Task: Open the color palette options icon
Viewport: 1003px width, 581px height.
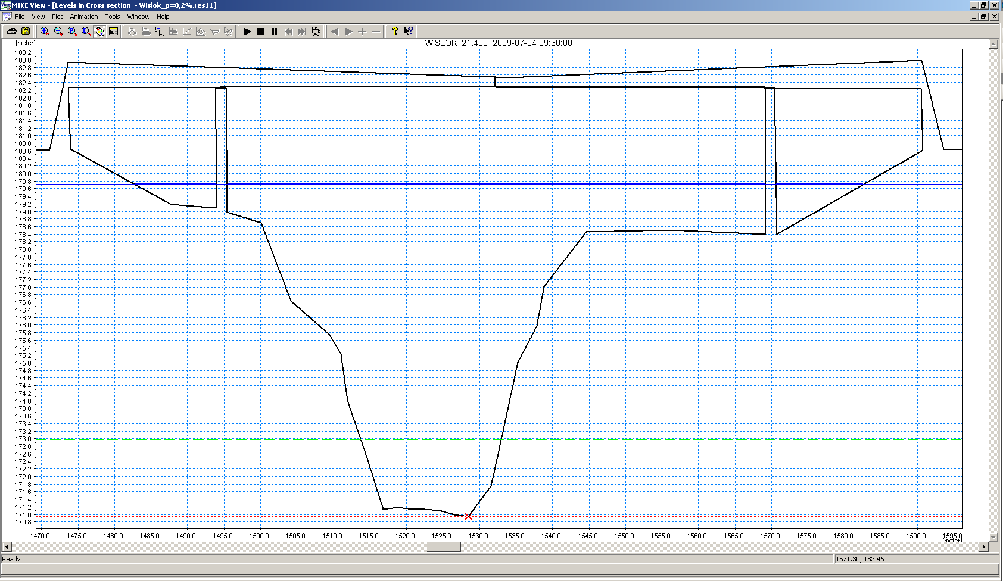Action: click(99, 31)
